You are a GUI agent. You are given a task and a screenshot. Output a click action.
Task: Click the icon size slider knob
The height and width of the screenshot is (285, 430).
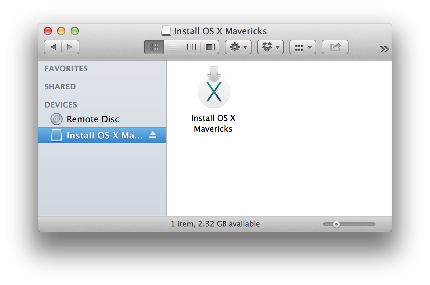coord(336,224)
